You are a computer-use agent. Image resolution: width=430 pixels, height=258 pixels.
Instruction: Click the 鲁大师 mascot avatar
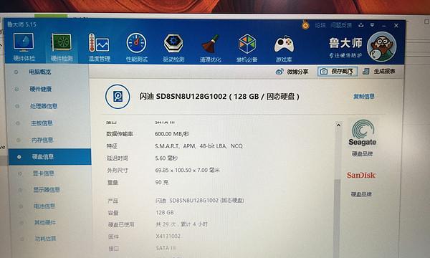point(381,47)
